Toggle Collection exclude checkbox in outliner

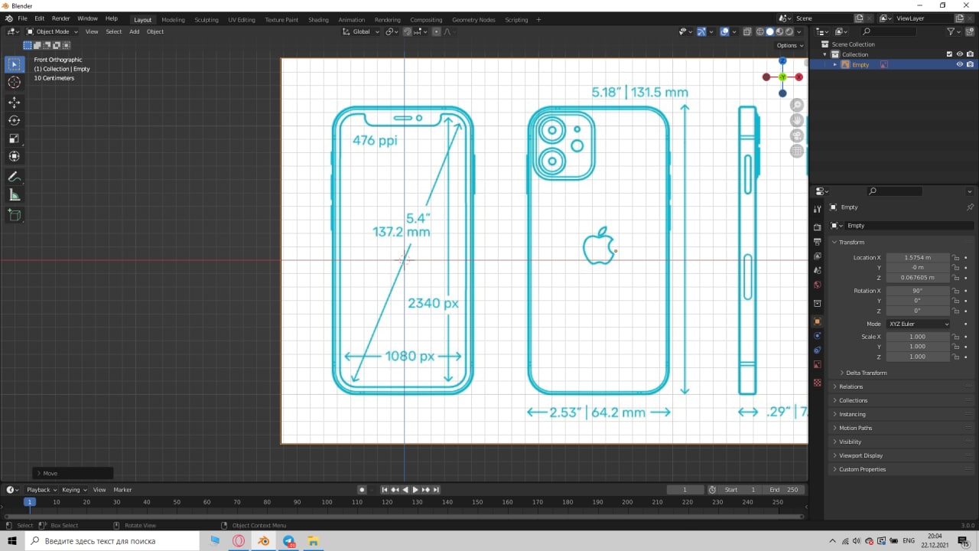(949, 54)
